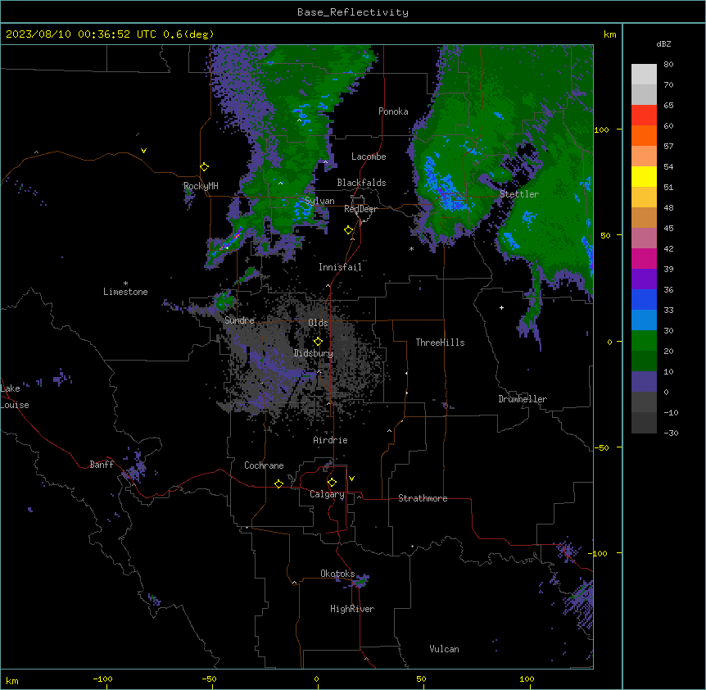Viewport: 706px width, 690px height.
Task: Click the Olds city label
Action: pyautogui.click(x=318, y=323)
